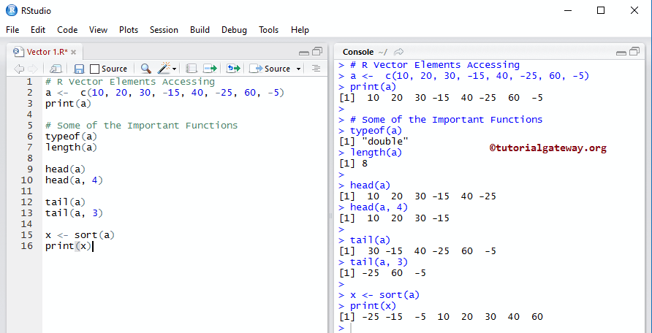
Task: Open the Build menu
Action: click(200, 30)
